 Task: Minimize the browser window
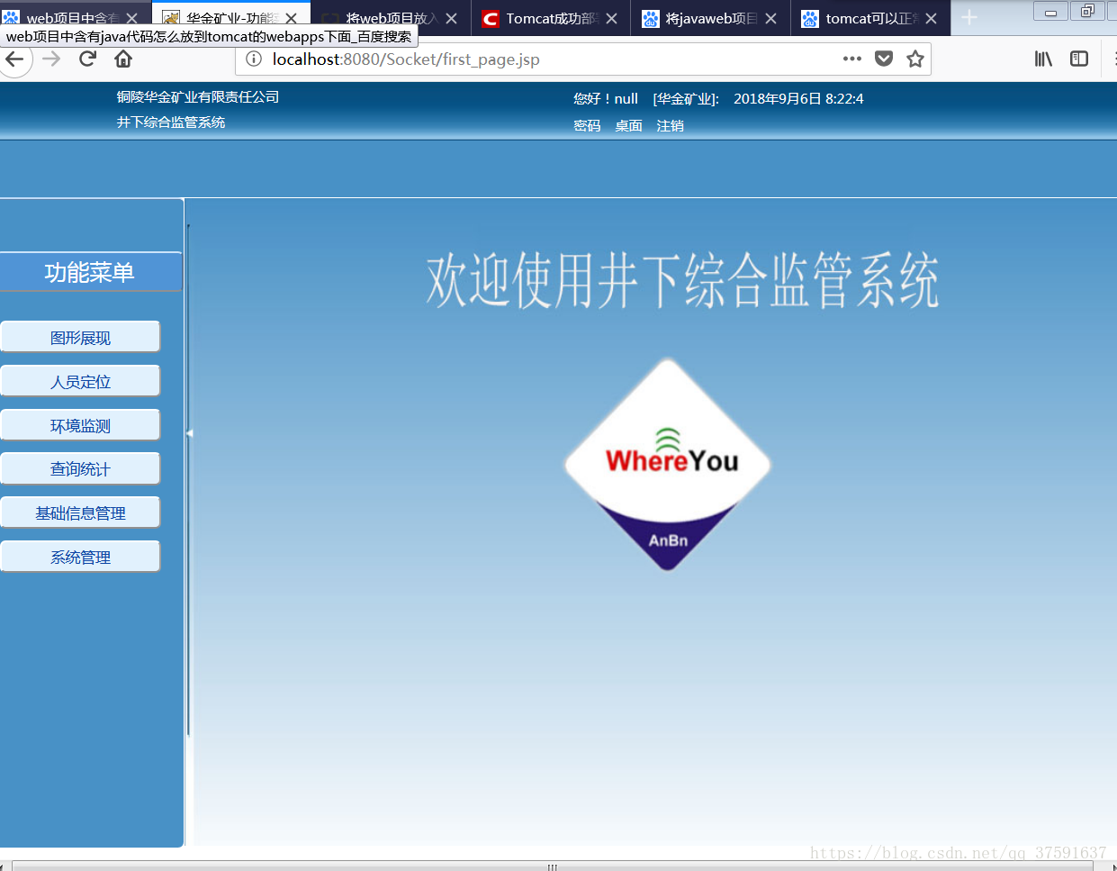pyautogui.click(x=1050, y=12)
